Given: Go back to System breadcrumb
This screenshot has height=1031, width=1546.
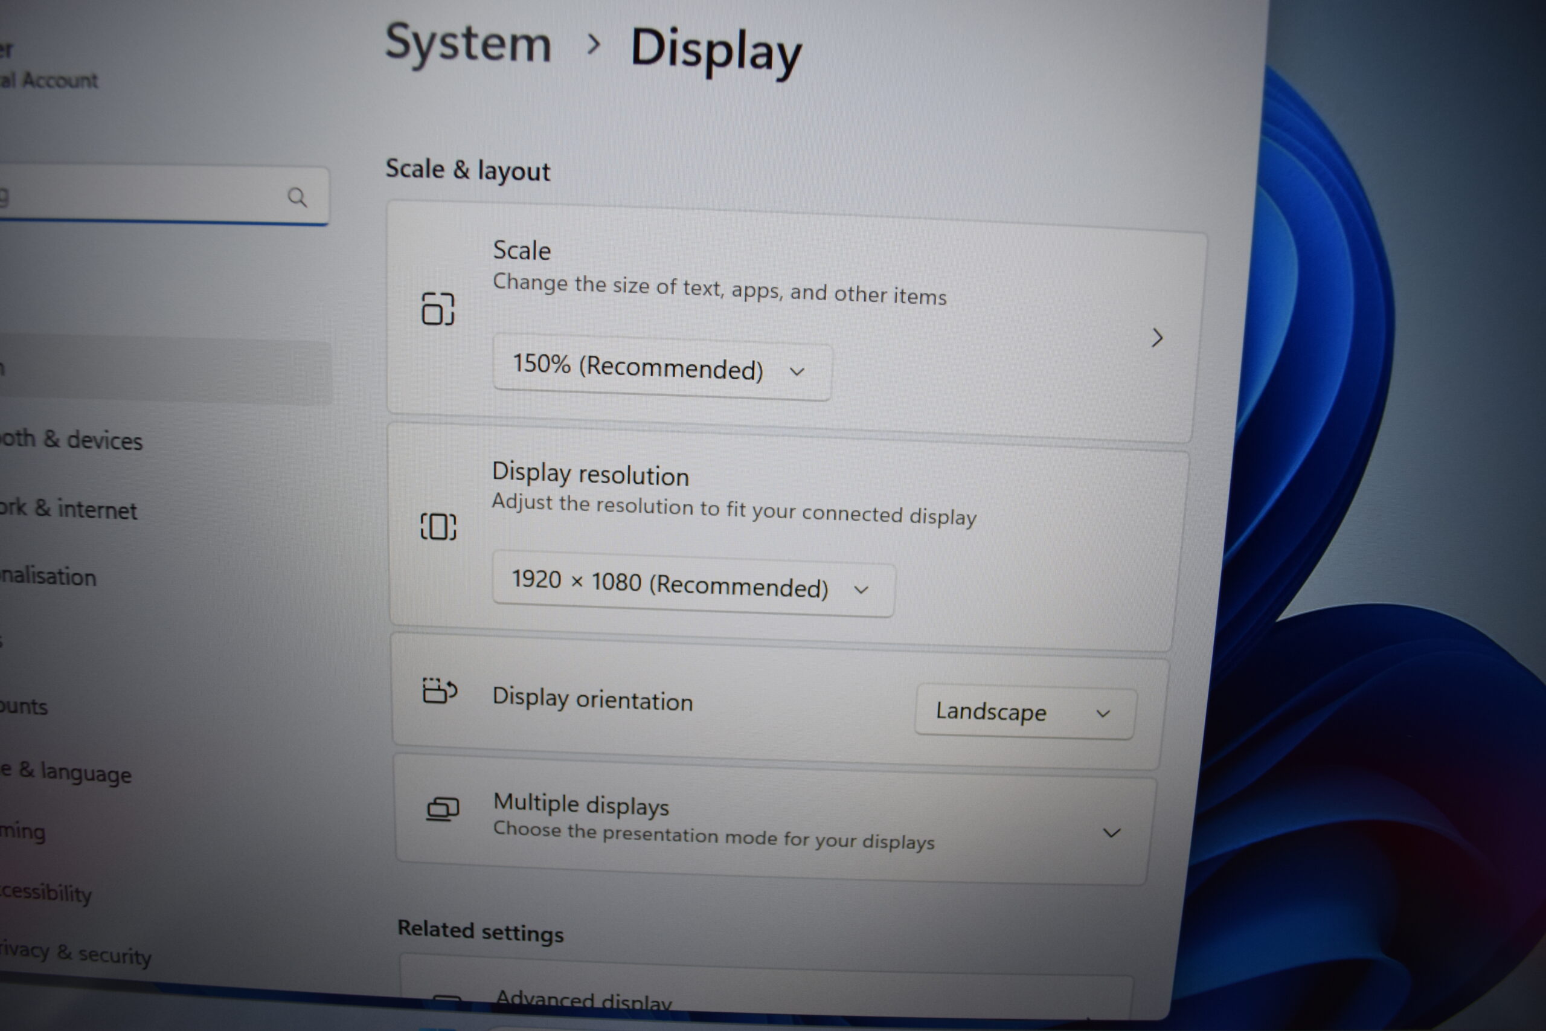Looking at the screenshot, I should click(468, 44).
